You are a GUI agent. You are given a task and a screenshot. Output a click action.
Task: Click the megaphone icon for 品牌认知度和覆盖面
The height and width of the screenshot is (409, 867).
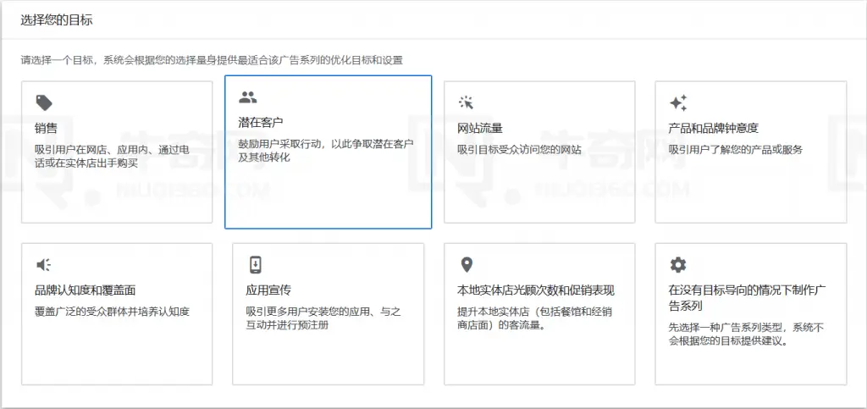tap(44, 265)
